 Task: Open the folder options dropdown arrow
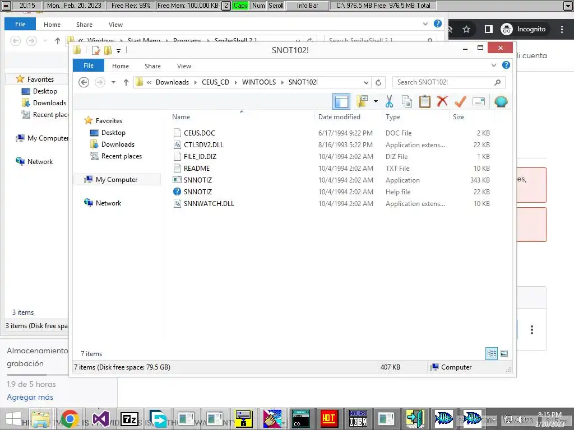pos(376,101)
